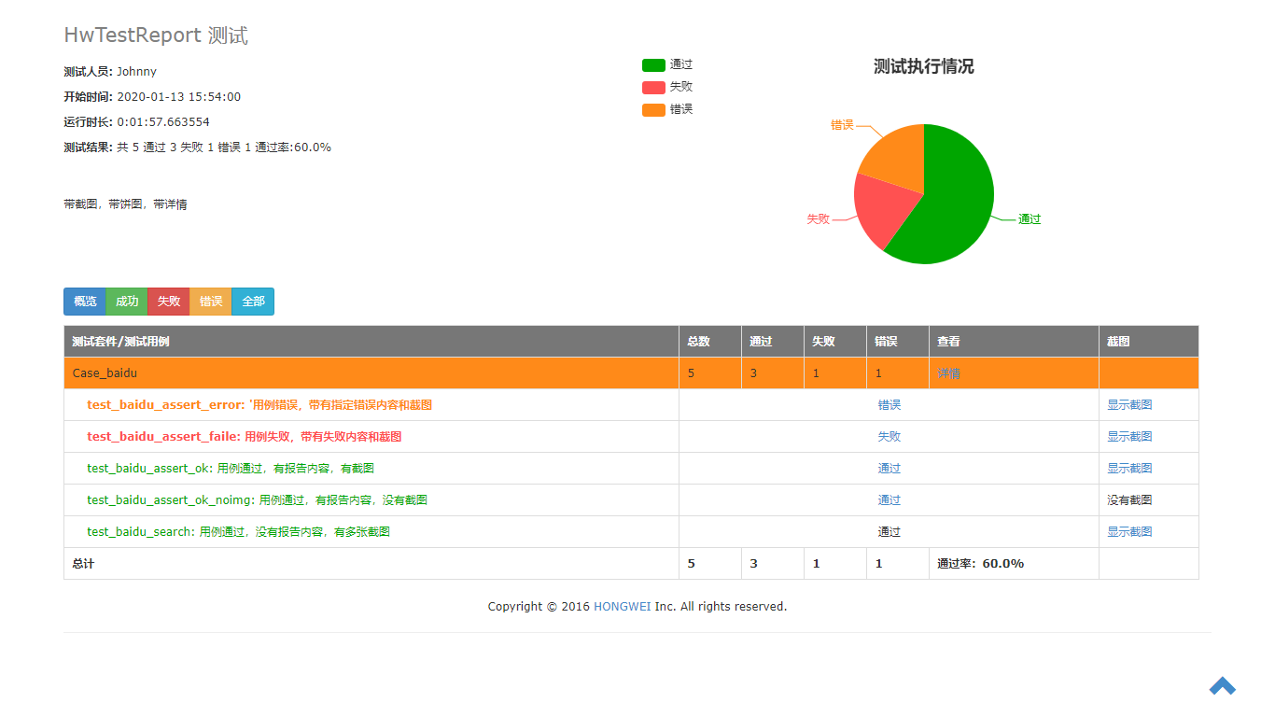The height and width of the screenshot is (717, 1275).
Task: Show 全部 test cases
Action: (253, 302)
